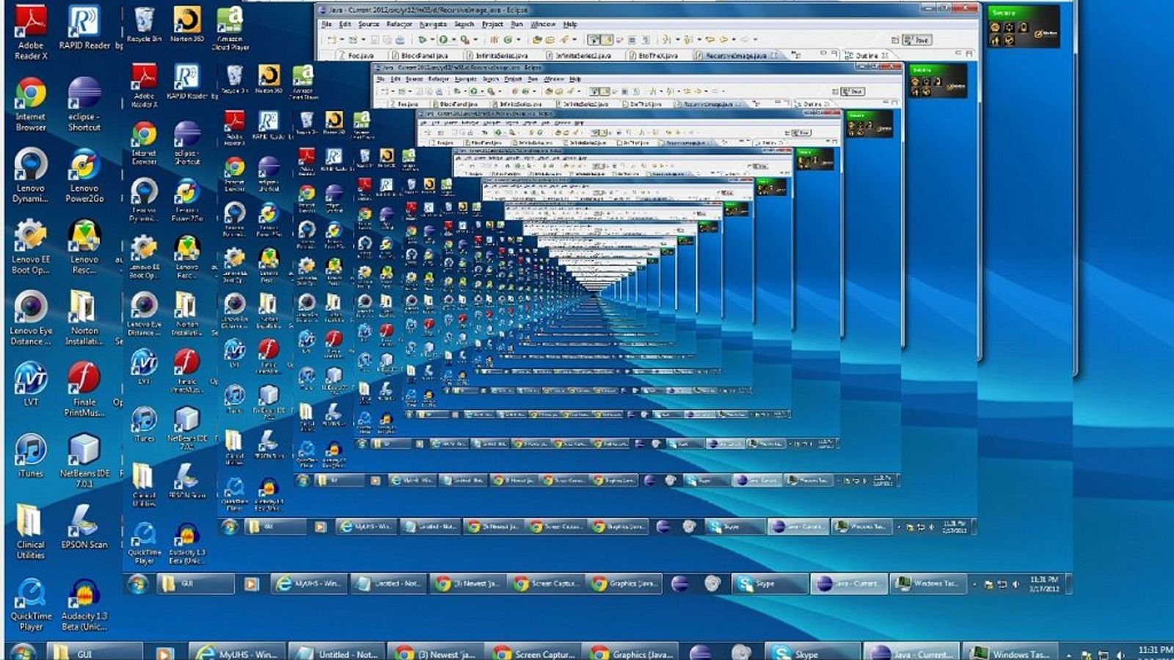The width and height of the screenshot is (1174, 660).
Task: Launch the largest EPSON Scan desktop icon
Action: (84, 521)
